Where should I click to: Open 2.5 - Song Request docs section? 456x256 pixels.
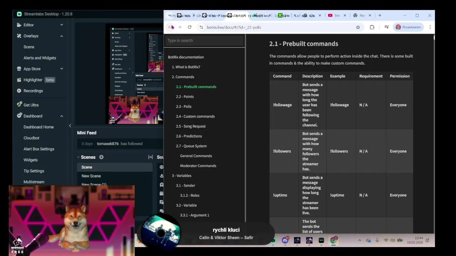[x=191, y=126]
